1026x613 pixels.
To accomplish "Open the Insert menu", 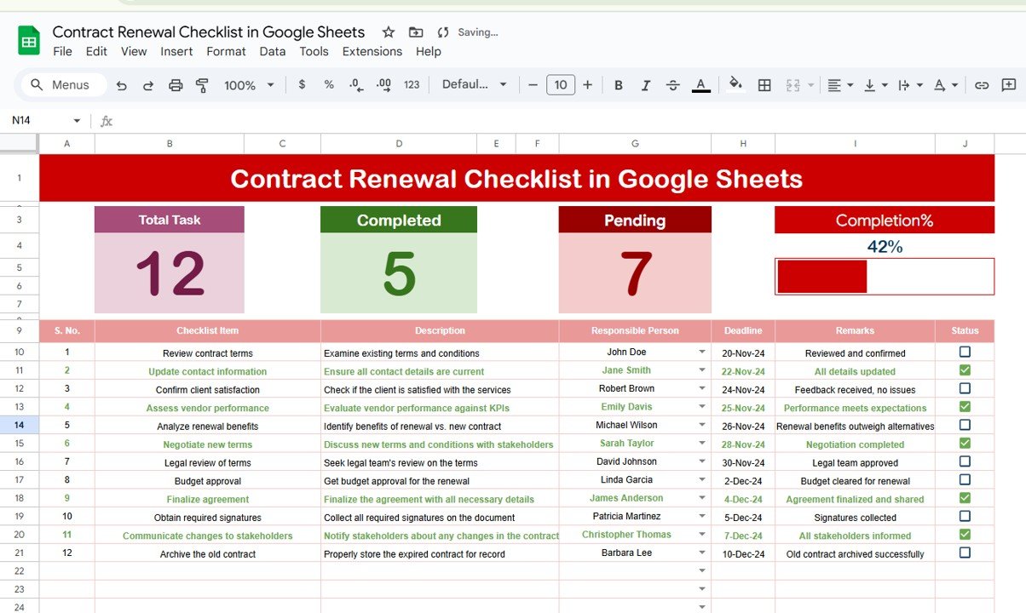I will [176, 51].
